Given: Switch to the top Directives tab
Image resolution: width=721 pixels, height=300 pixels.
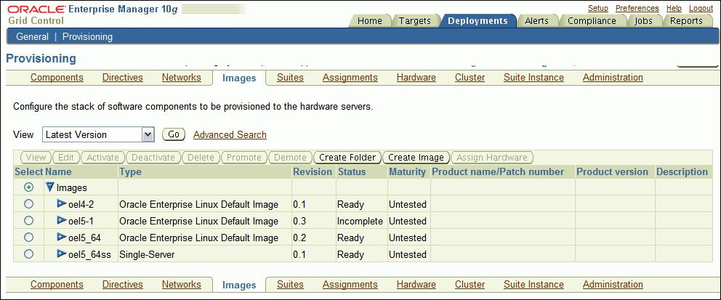Looking at the screenshot, I should [123, 77].
